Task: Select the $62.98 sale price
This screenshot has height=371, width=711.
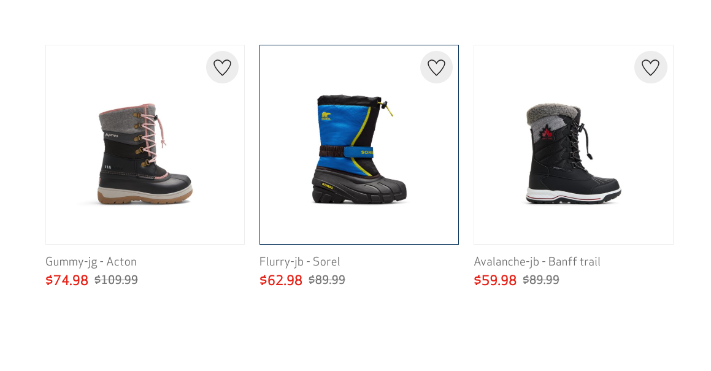Action: coord(281,280)
